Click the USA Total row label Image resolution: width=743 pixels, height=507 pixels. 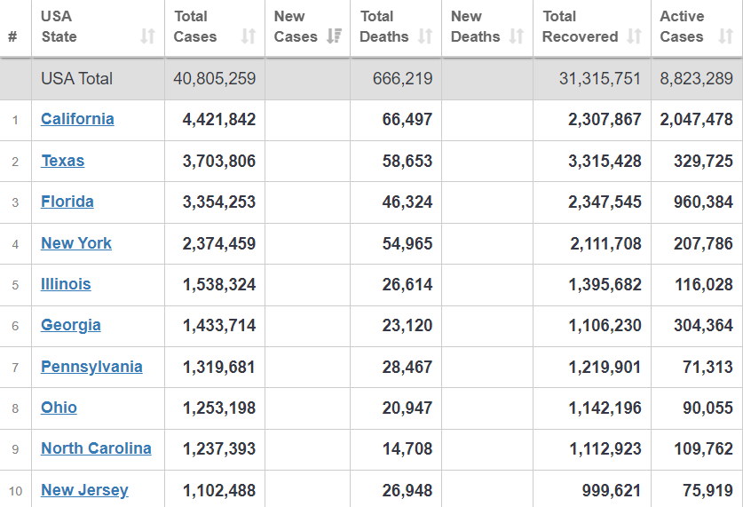click(76, 78)
